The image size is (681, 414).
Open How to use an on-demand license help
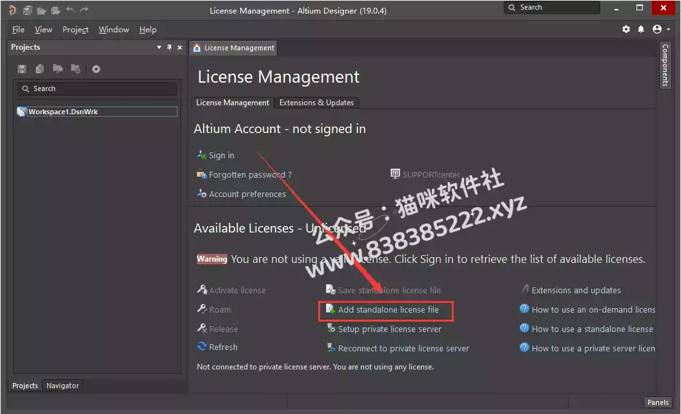tap(593, 310)
